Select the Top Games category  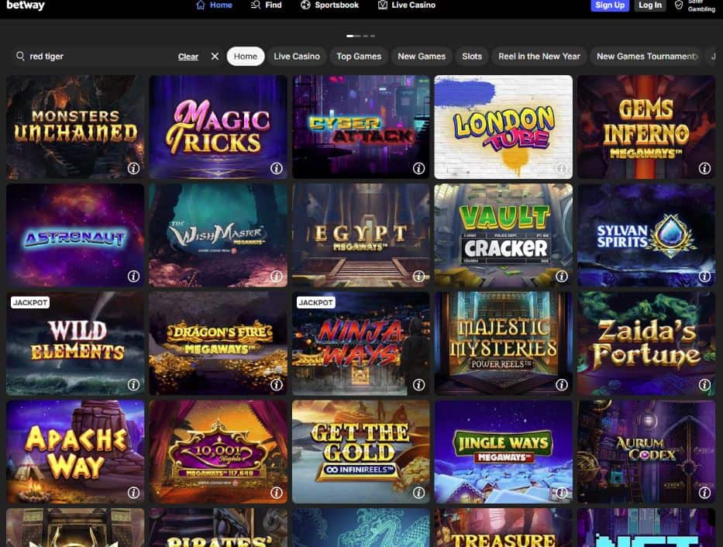359,57
